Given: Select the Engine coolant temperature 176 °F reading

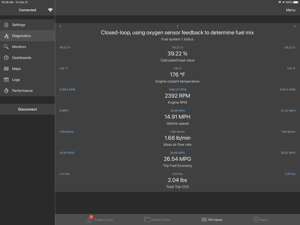Looking at the screenshot, I should tap(178, 75).
